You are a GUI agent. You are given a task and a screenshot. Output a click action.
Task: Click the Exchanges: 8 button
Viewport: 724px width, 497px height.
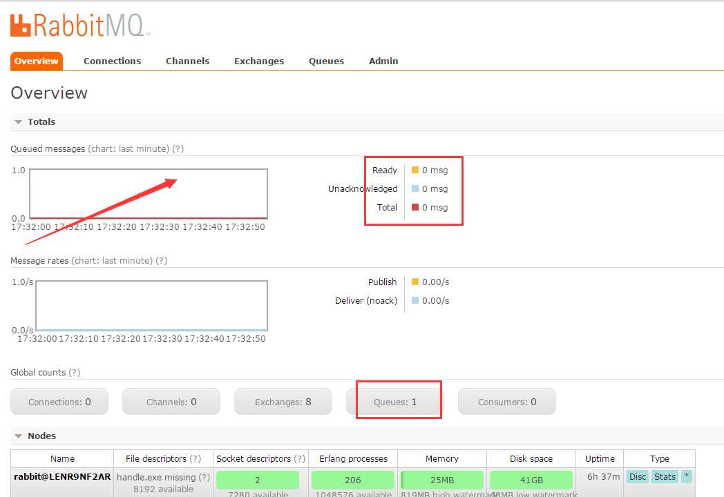[283, 402]
